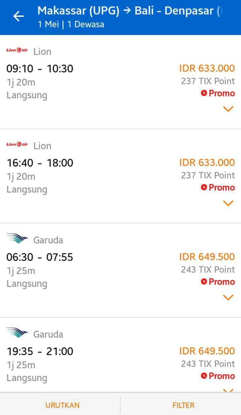This screenshot has height=415, width=241.
Task: Expand details for the 19:35 Garuda flight
Action: pos(228,392)
